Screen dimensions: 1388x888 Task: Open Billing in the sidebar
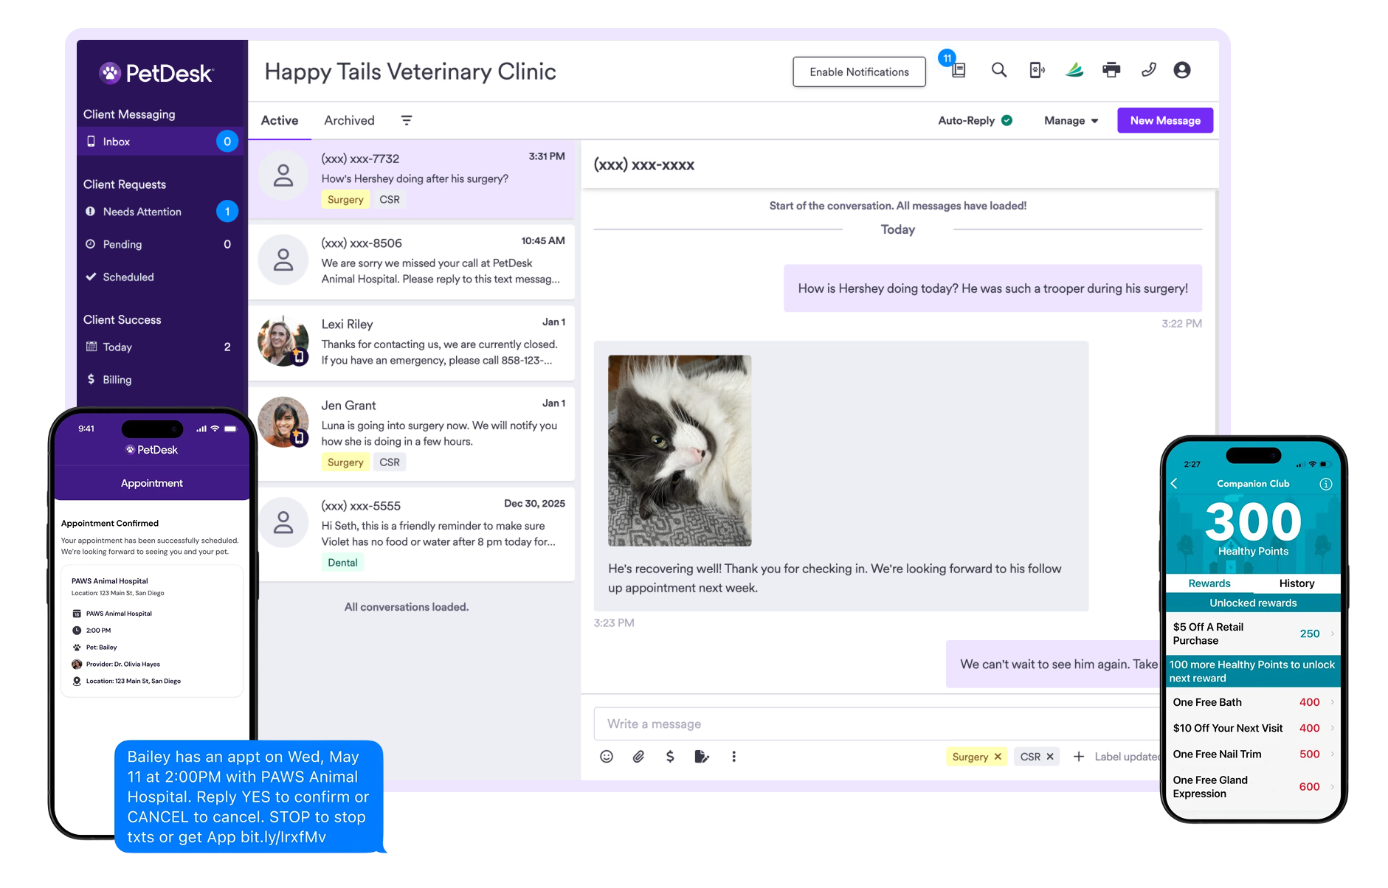point(161,379)
